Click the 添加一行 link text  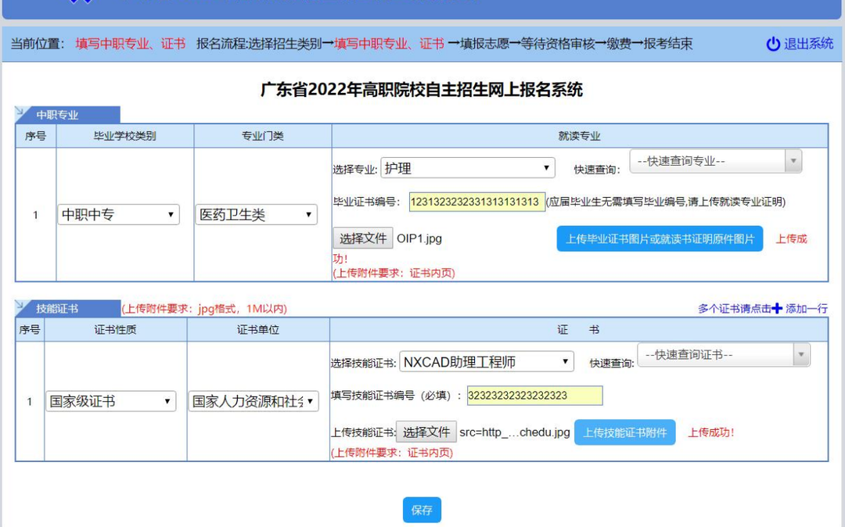(807, 309)
